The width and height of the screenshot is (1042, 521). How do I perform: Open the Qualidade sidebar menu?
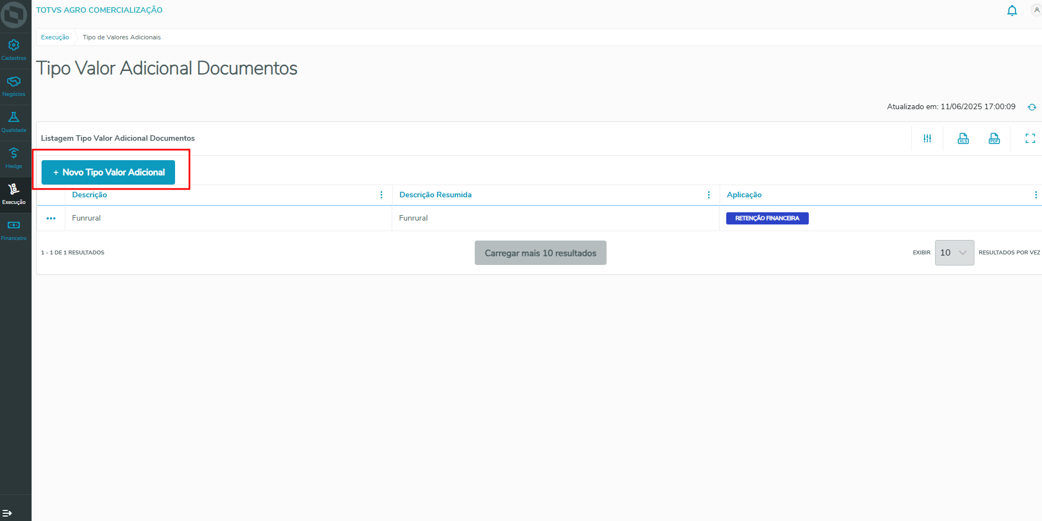point(14,122)
